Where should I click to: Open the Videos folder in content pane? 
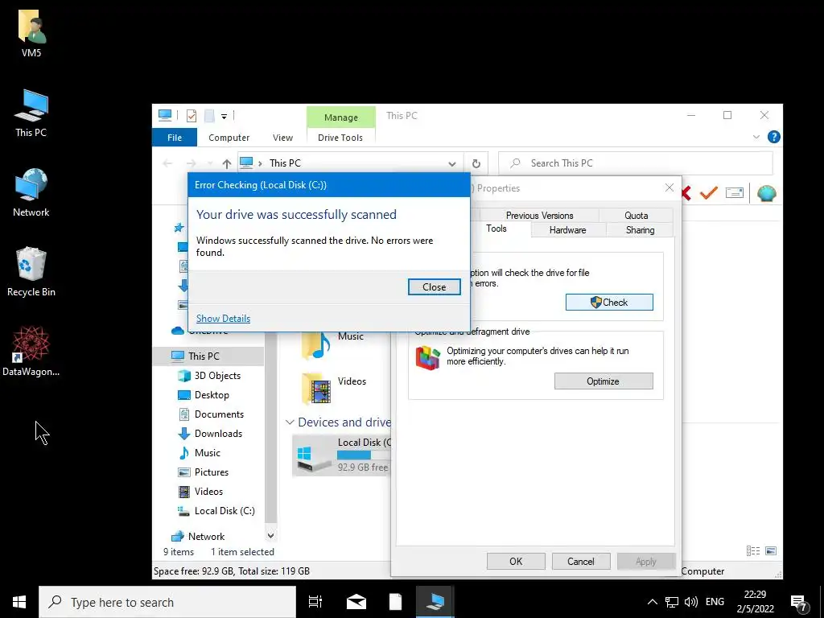pyautogui.click(x=334, y=387)
